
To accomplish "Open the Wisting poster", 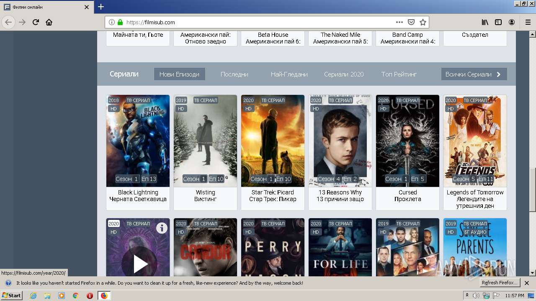I will pos(205,141).
